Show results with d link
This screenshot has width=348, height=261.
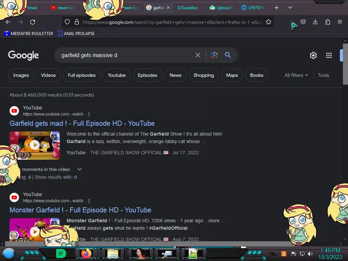(x=75, y=177)
